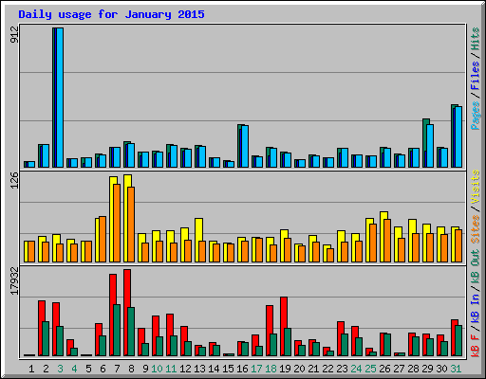Click the 'Hits' legend label

tap(475, 39)
